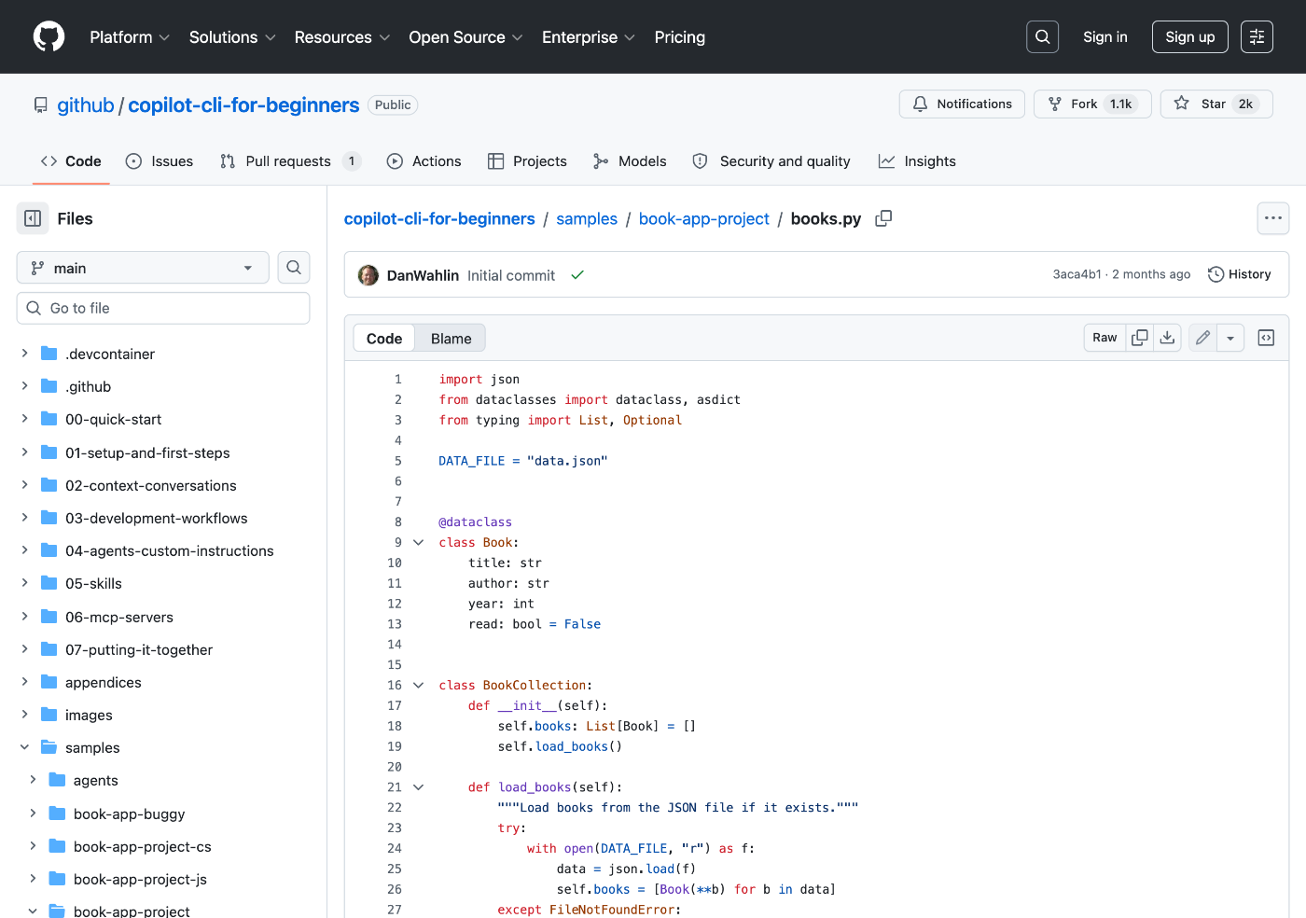
Task: Expand the book-app-buggy folder chevron
Action: (x=34, y=814)
